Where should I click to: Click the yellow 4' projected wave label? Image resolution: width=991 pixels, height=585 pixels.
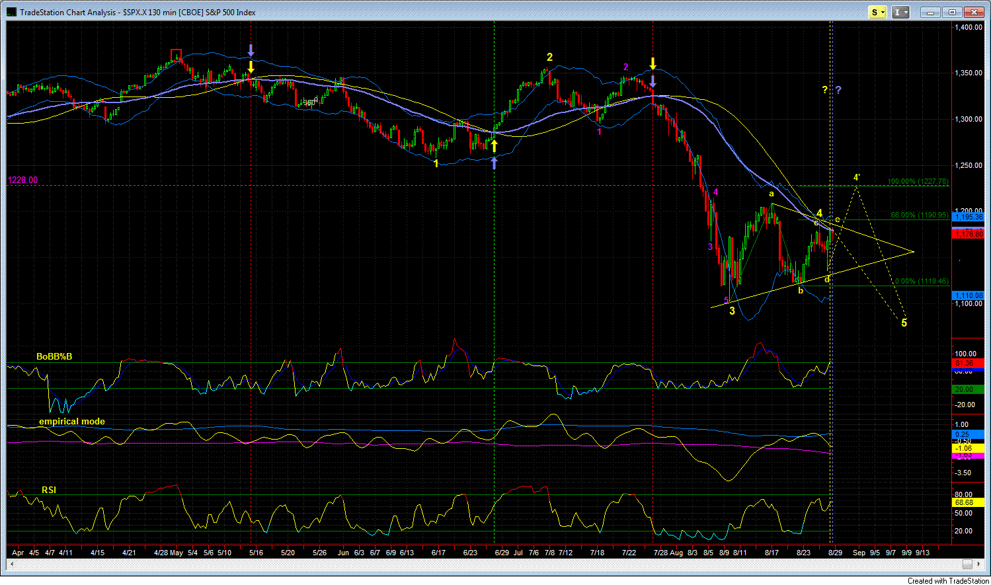pos(857,177)
